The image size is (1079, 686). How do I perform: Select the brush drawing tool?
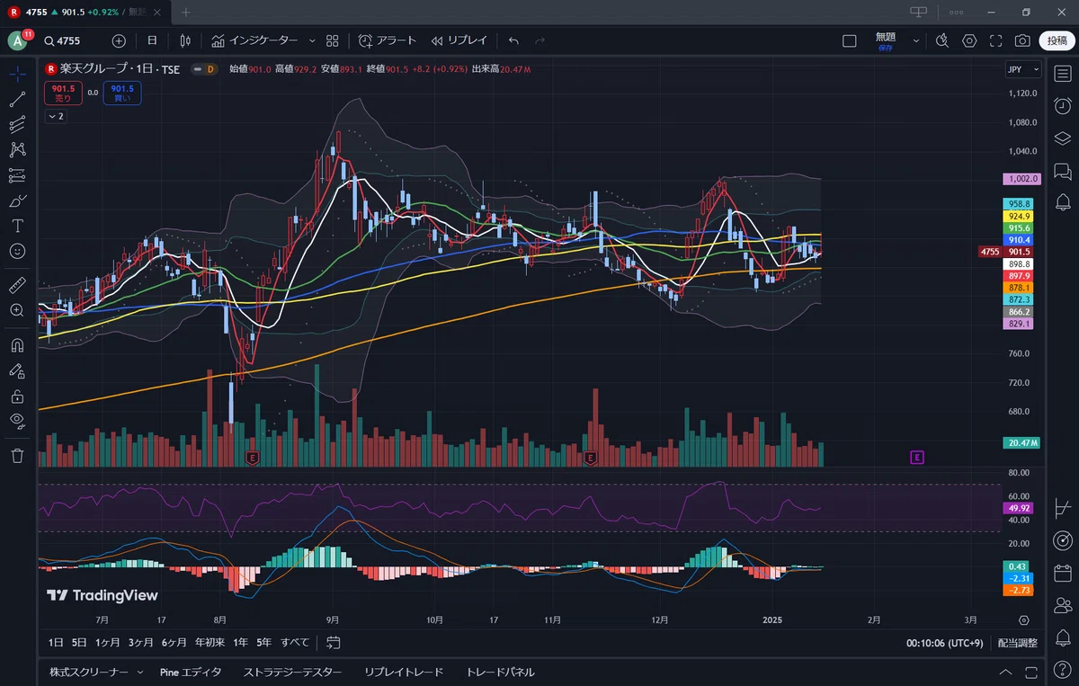click(17, 200)
